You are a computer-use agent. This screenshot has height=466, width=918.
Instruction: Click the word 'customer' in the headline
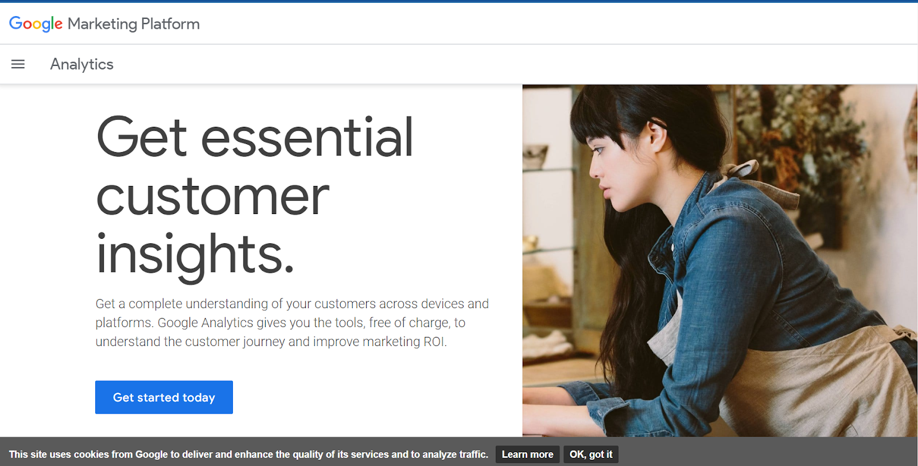[x=212, y=196]
